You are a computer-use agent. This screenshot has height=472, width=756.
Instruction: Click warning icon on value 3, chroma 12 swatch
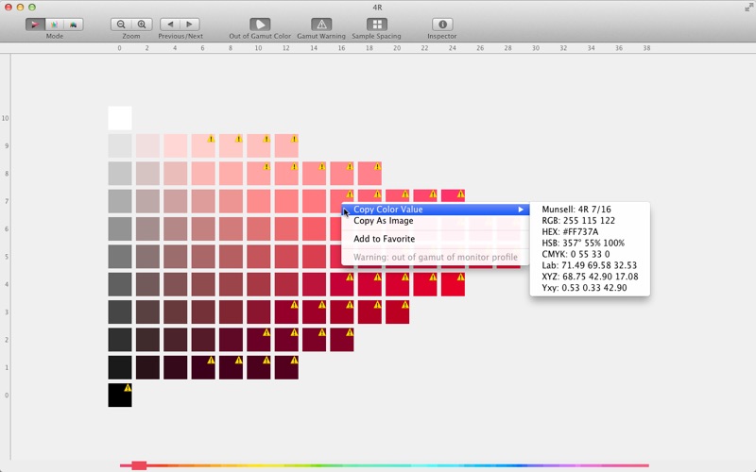pos(294,305)
